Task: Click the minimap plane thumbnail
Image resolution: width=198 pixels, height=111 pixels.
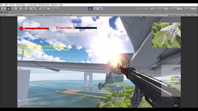Action: [x=166, y=35]
